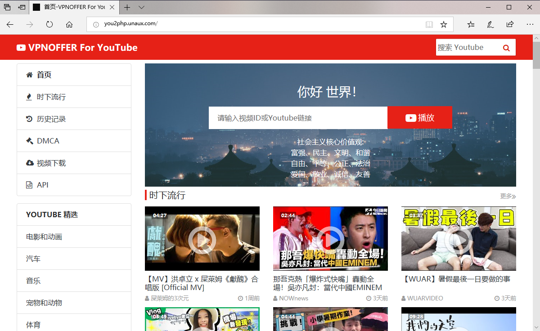The height and width of the screenshot is (331, 540).
Task: Open a new browser tab
Action: click(127, 7)
